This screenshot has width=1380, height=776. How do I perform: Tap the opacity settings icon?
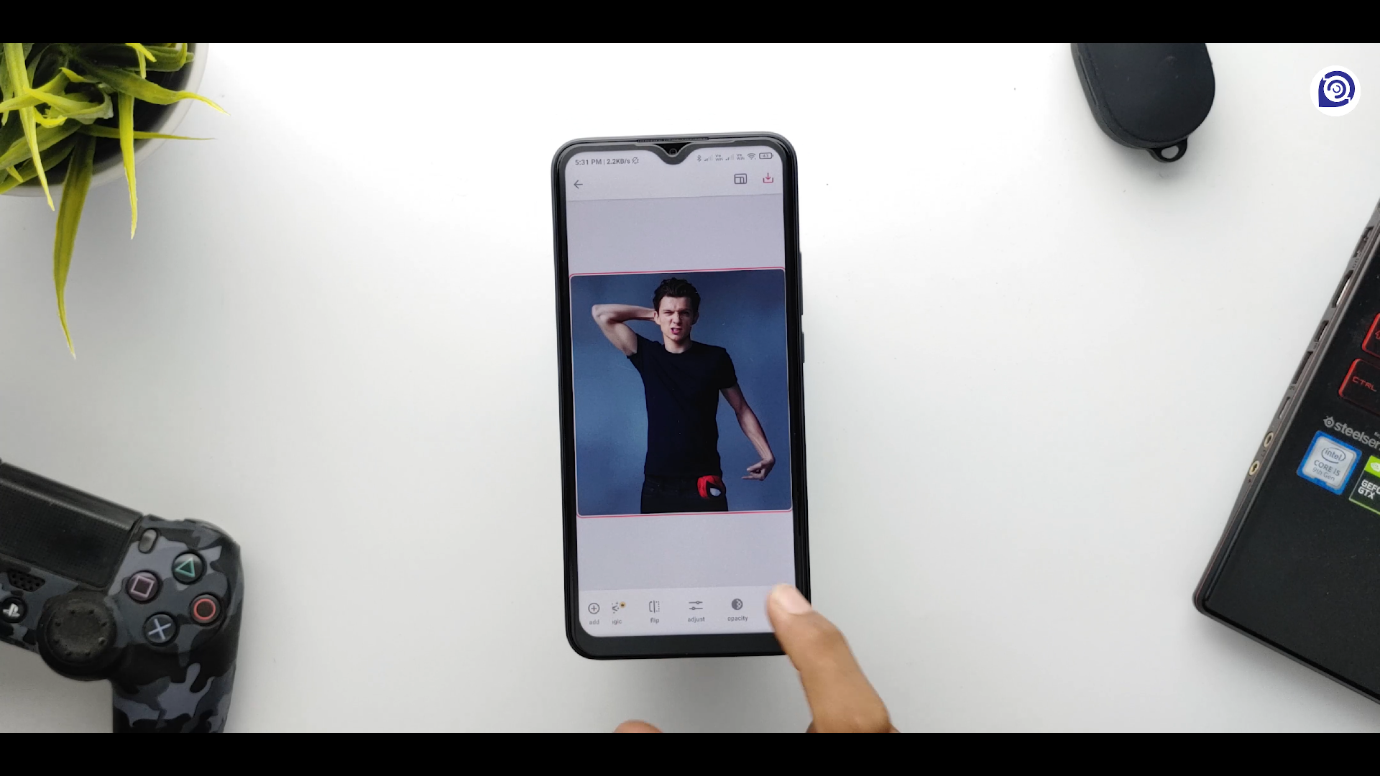coord(737,606)
